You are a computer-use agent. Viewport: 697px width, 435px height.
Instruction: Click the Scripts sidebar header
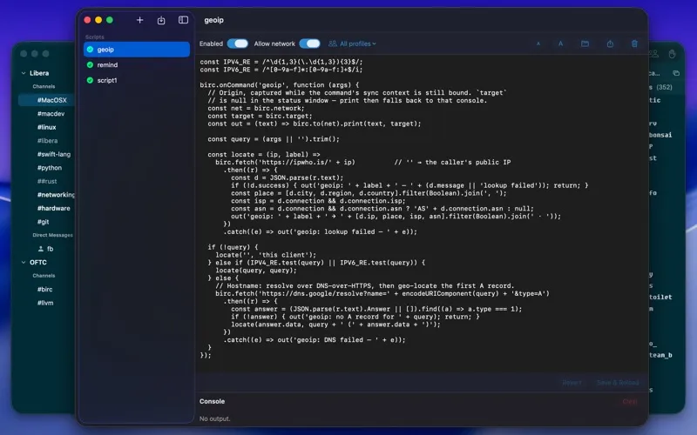tap(95, 37)
